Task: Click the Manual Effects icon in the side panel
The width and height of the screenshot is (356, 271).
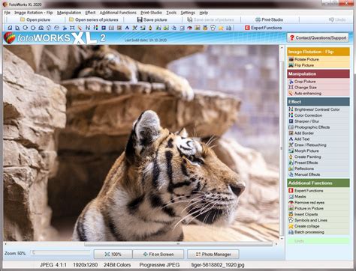Action: point(291,174)
